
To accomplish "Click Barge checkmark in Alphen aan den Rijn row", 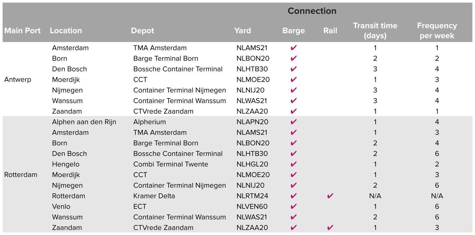I will coord(293,122).
